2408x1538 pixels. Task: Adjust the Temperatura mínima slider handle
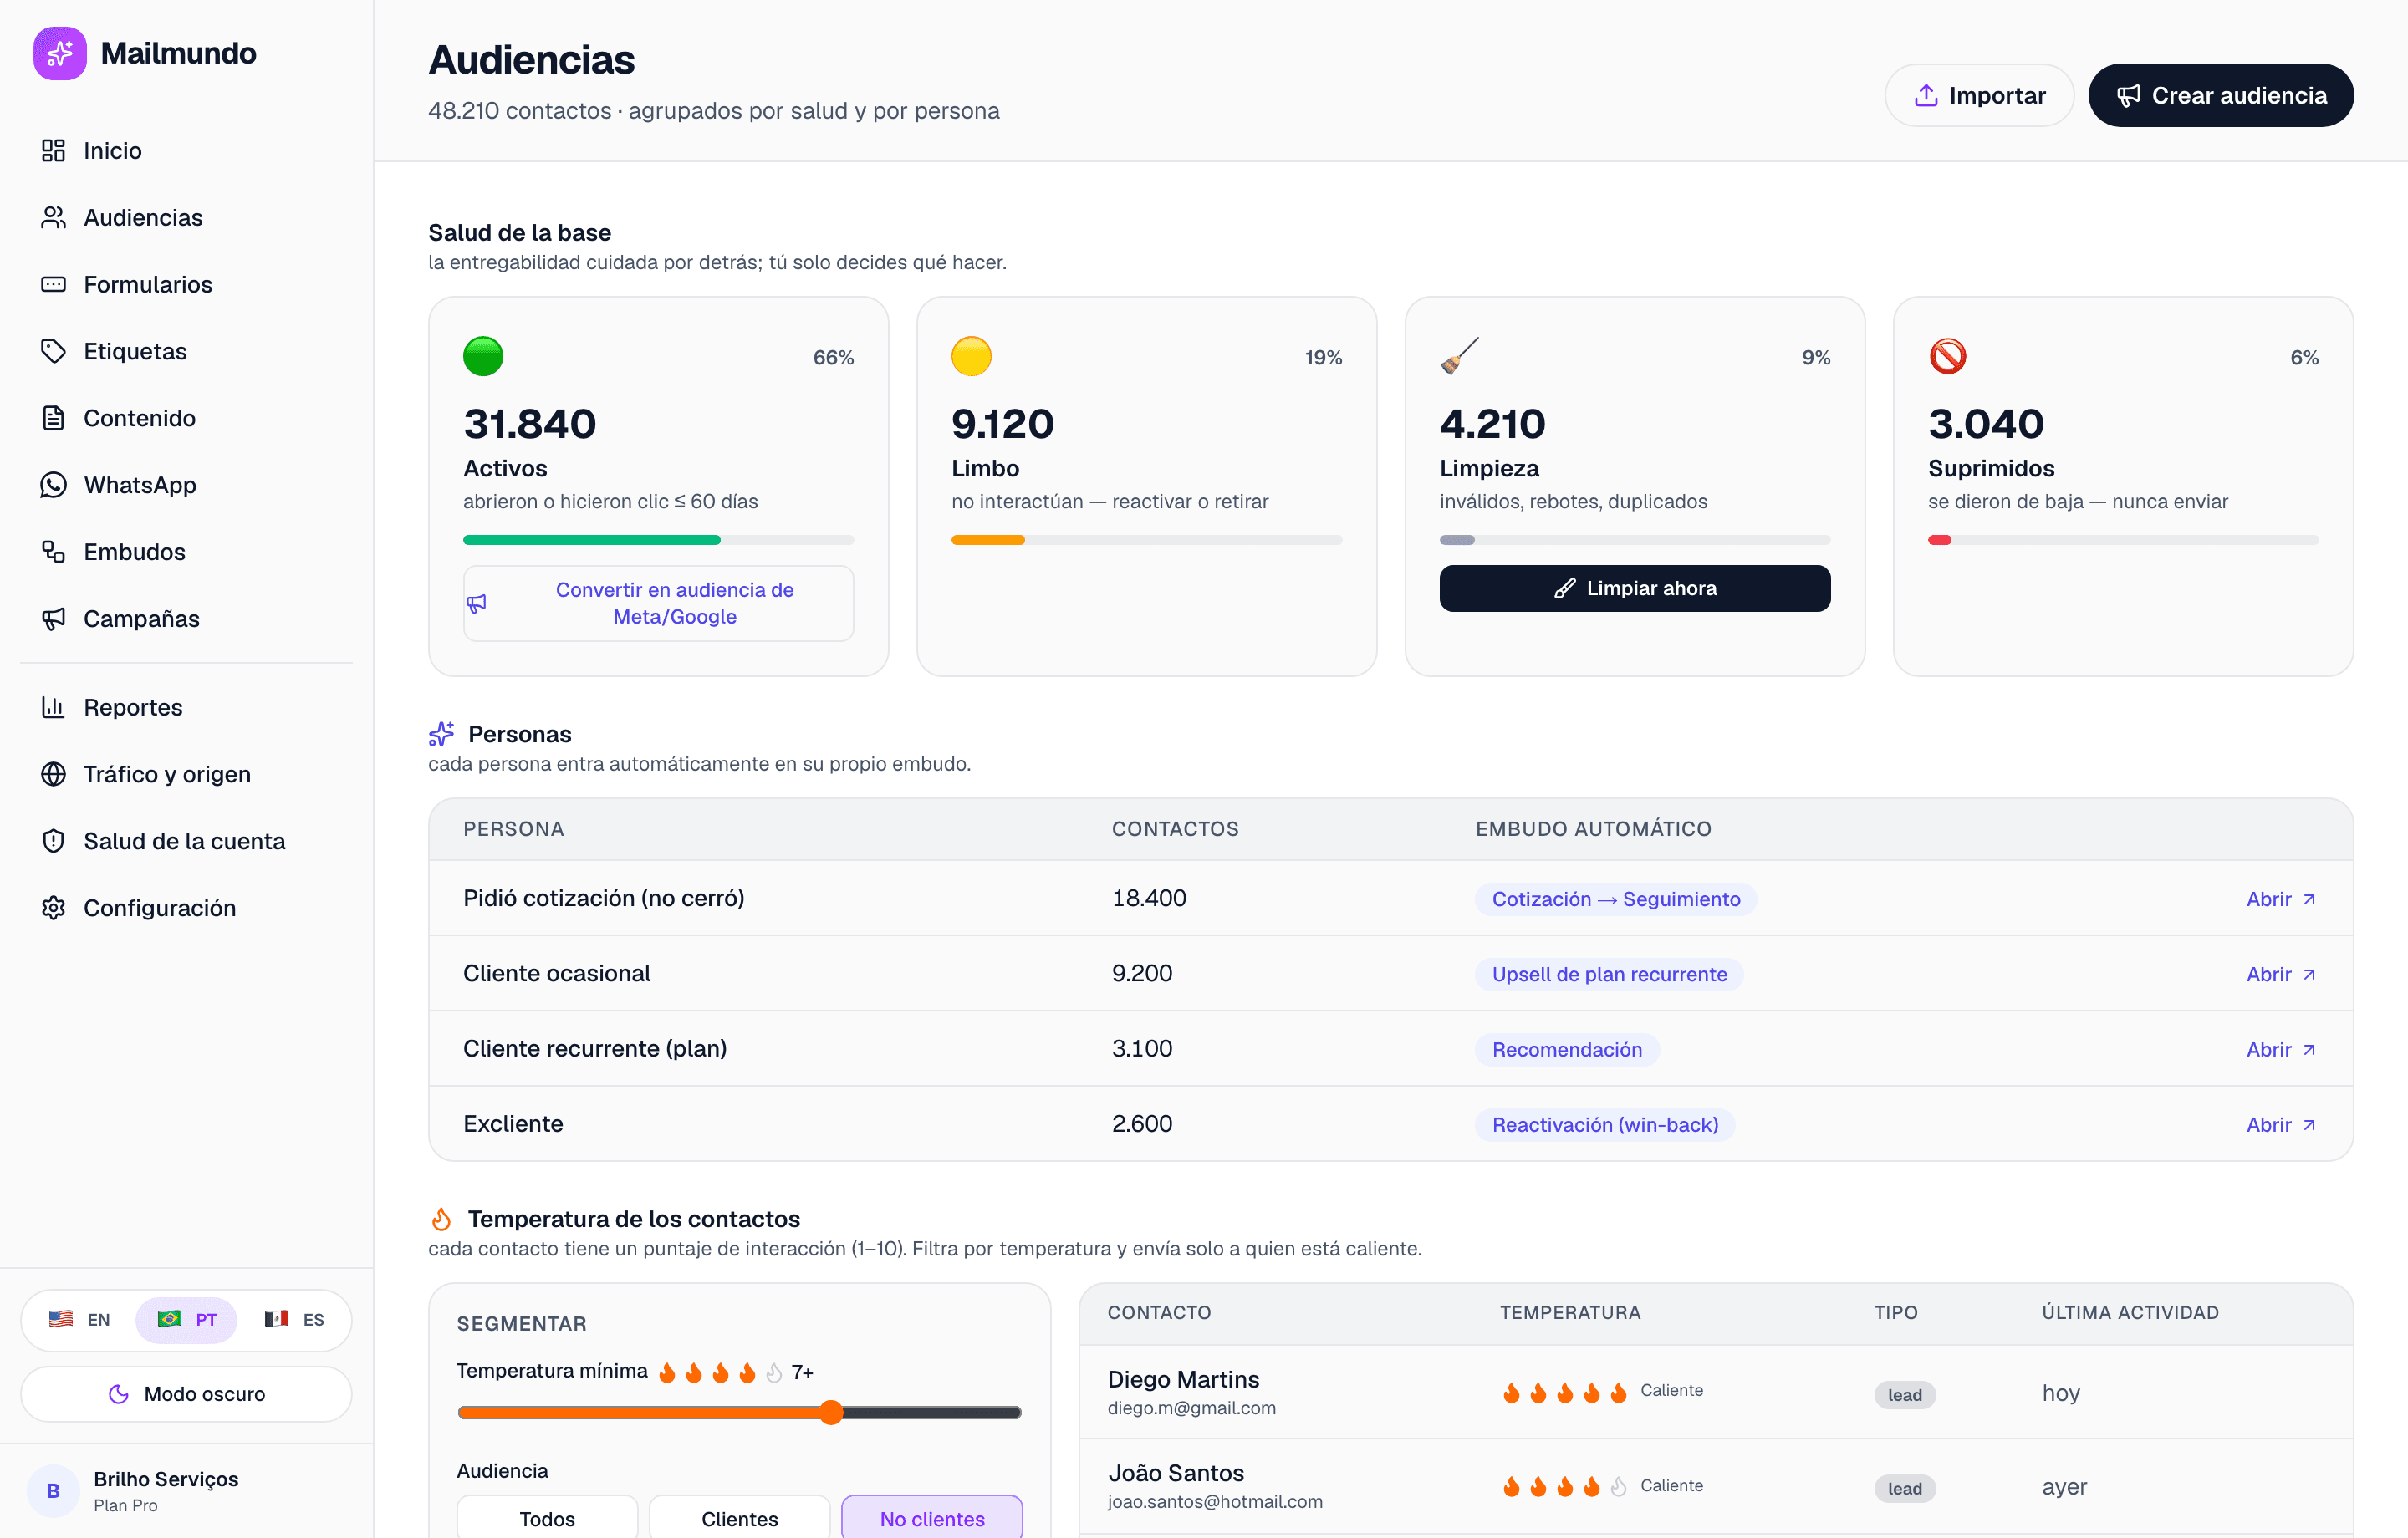(x=831, y=1412)
